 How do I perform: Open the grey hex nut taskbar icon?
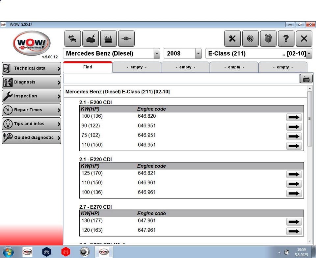[x=85, y=252]
